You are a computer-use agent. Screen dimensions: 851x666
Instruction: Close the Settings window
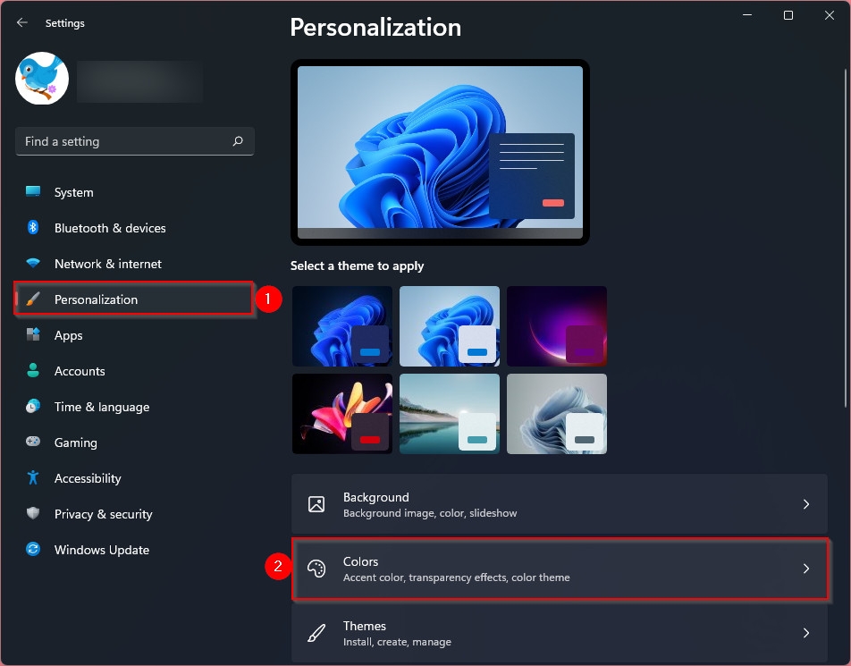point(830,15)
